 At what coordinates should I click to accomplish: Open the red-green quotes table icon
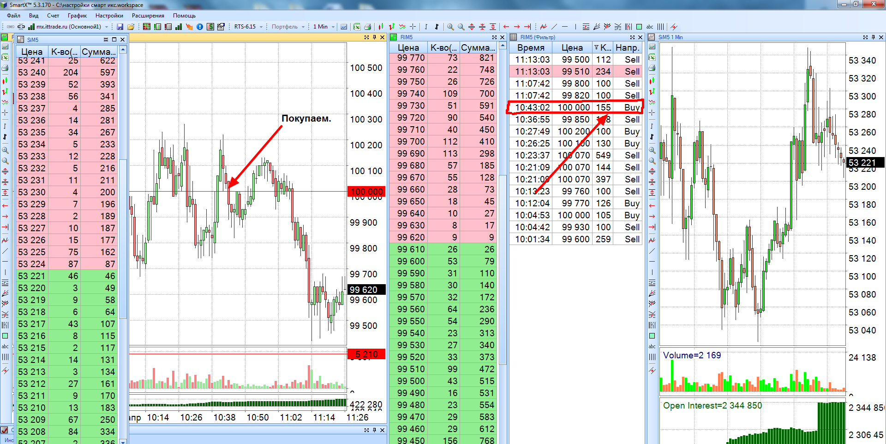(x=147, y=27)
